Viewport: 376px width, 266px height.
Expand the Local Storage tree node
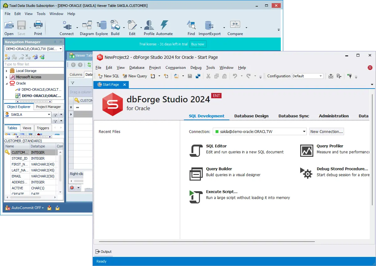[7, 71]
